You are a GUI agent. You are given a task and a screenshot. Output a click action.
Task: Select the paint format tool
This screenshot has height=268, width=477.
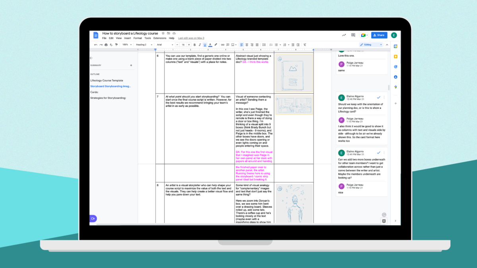pyautogui.click(x=116, y=44)
